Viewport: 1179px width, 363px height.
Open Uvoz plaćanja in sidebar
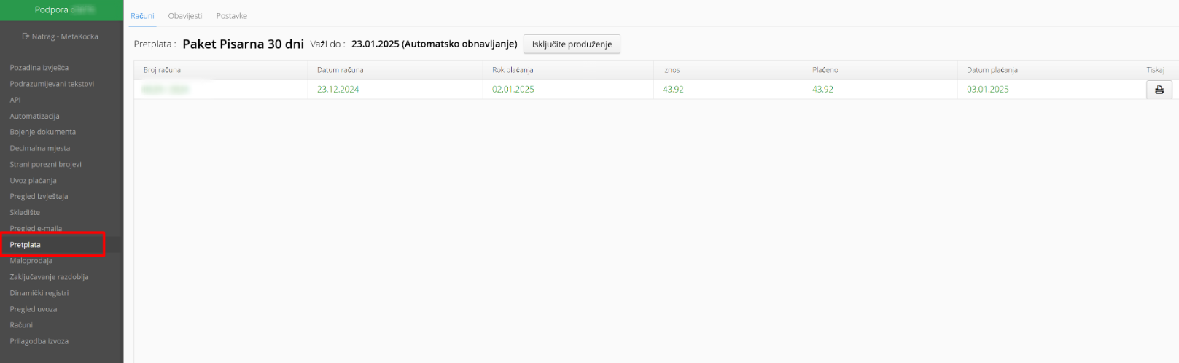click(x=33, y=180)
